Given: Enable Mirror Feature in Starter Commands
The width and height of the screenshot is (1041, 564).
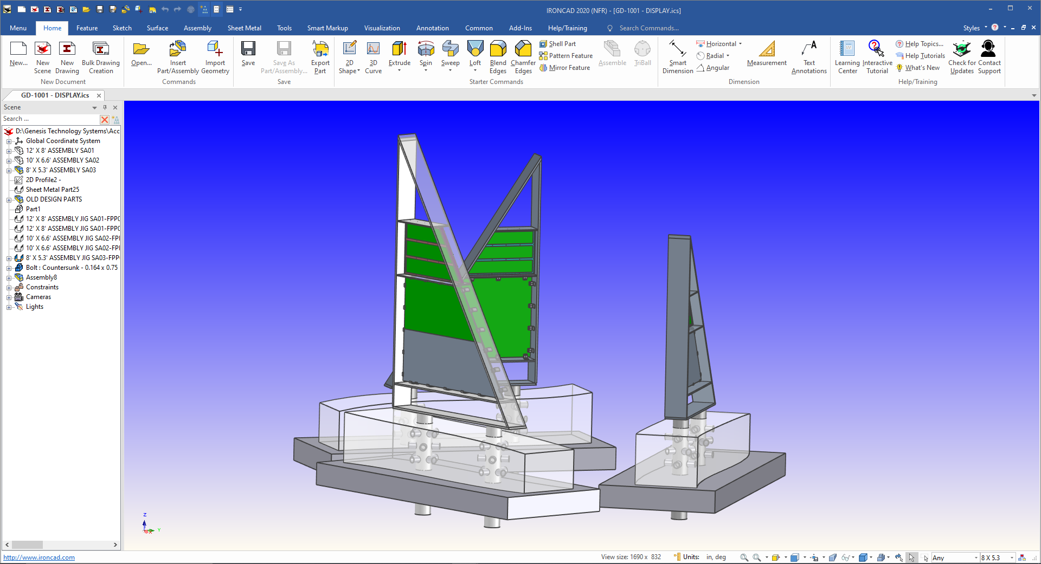Looking at the screenshot, I should pos(565,67).
